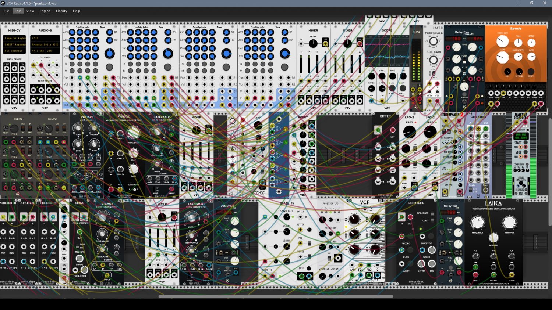Click the LAIKA INPUT jack
Viewport: 552px width, 310px height.
pos(475,275)
